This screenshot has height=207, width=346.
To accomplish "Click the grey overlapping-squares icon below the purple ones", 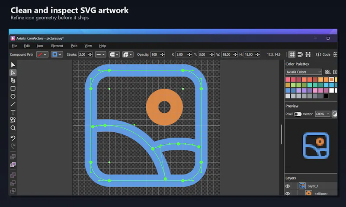I will (13, 183).
